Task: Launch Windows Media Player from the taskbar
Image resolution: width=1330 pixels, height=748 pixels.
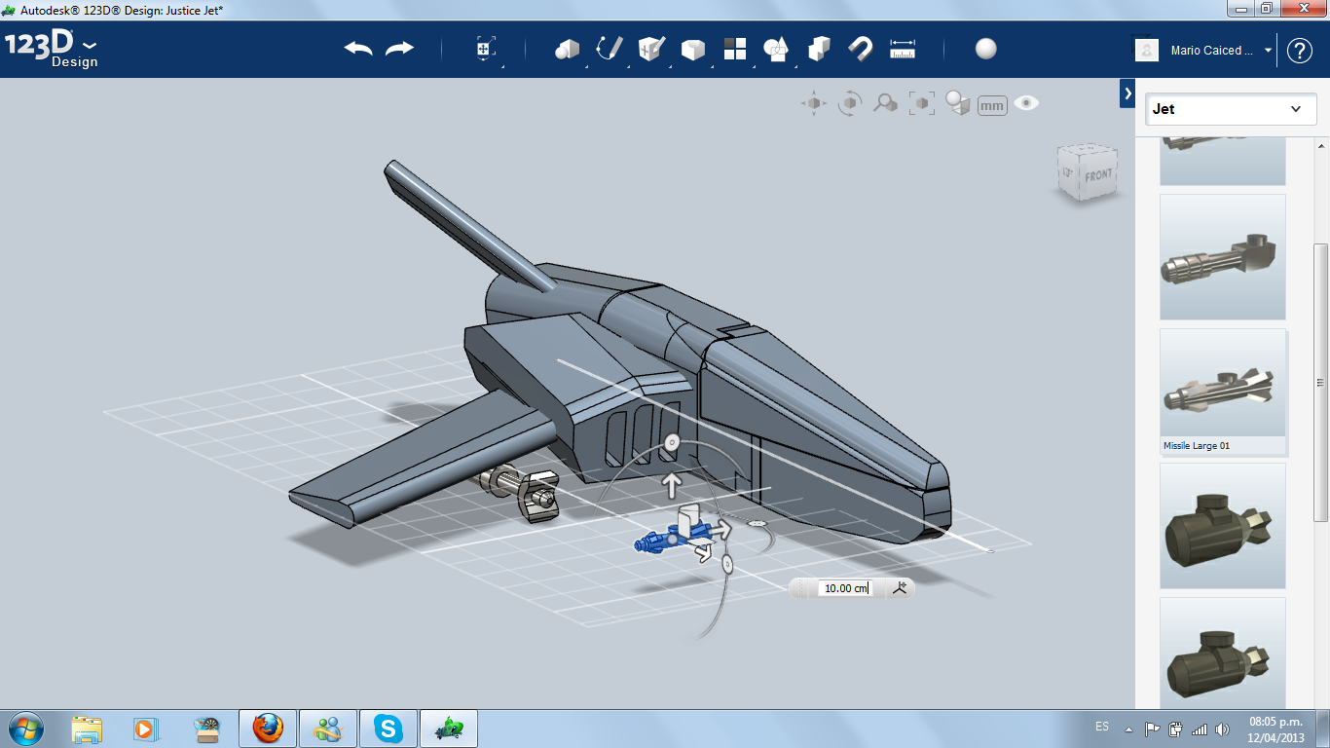Action: click(145, 729)
